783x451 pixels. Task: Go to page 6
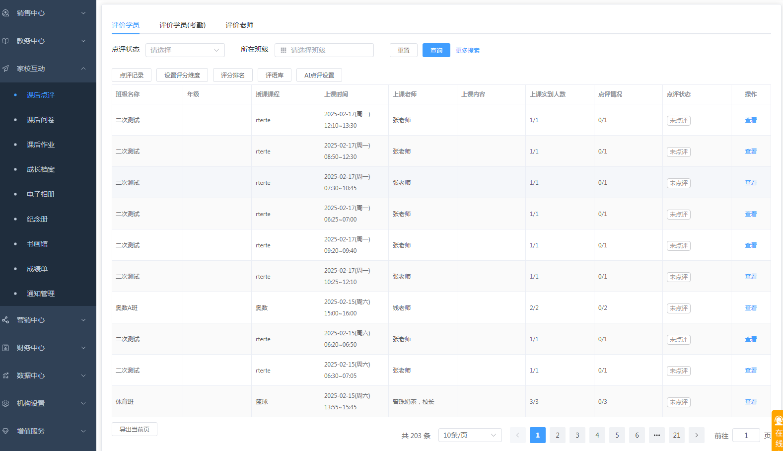coord(637,435)
